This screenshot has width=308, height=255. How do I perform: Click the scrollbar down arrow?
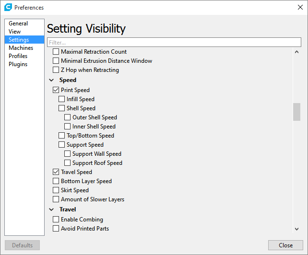(296, 229)
